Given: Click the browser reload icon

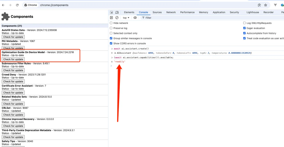Looking at the screenshot, I should point(17,5).
